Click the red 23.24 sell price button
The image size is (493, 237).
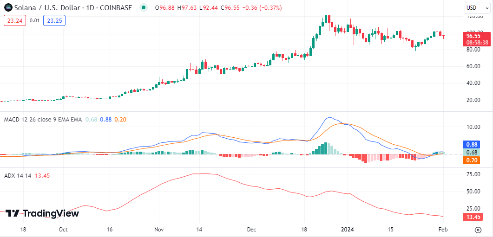(14, 20)
